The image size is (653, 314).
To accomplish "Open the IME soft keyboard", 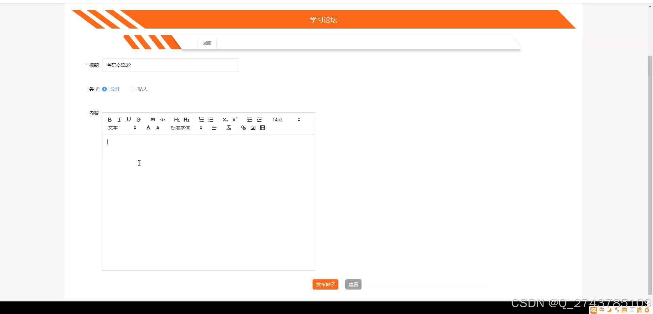I will pyautogui.click(x=624, y=310).
